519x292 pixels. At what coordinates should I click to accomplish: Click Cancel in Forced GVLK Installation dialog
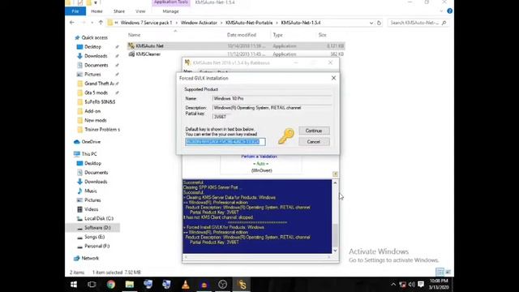click(x=314, y=142)
